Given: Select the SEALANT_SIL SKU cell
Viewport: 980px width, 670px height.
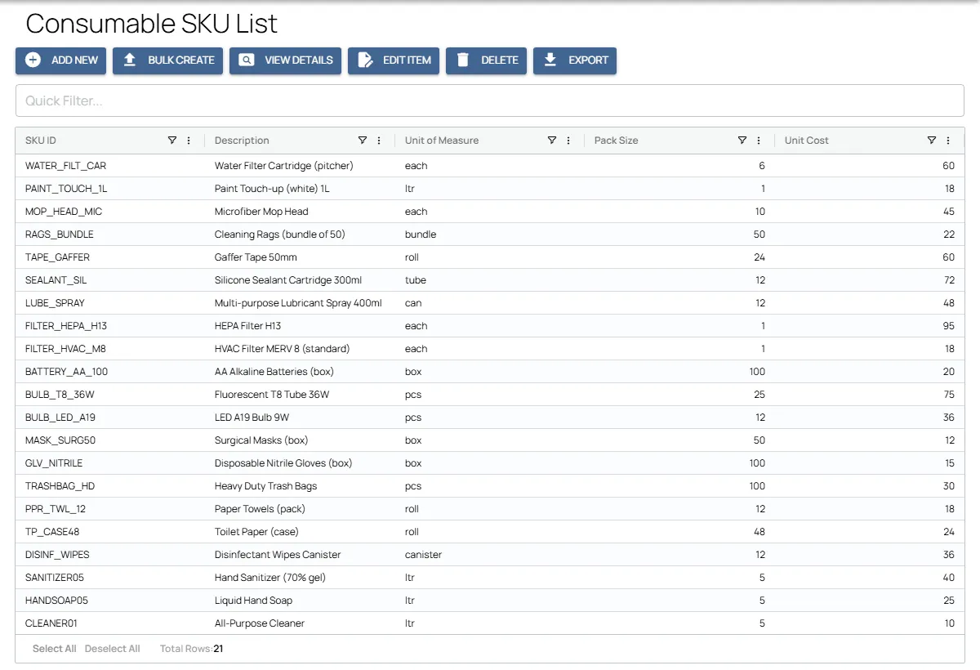Looking at the screenshot, I should pos(110,280).
